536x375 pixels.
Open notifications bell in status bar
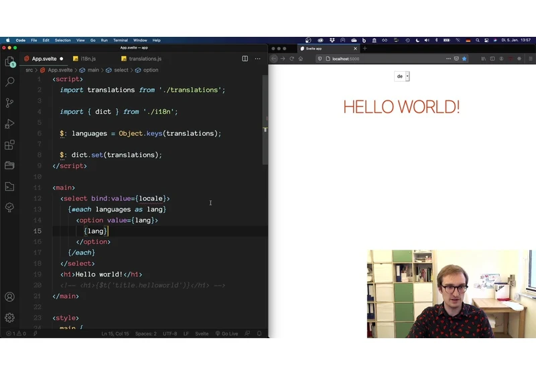(x=259, y=333)
